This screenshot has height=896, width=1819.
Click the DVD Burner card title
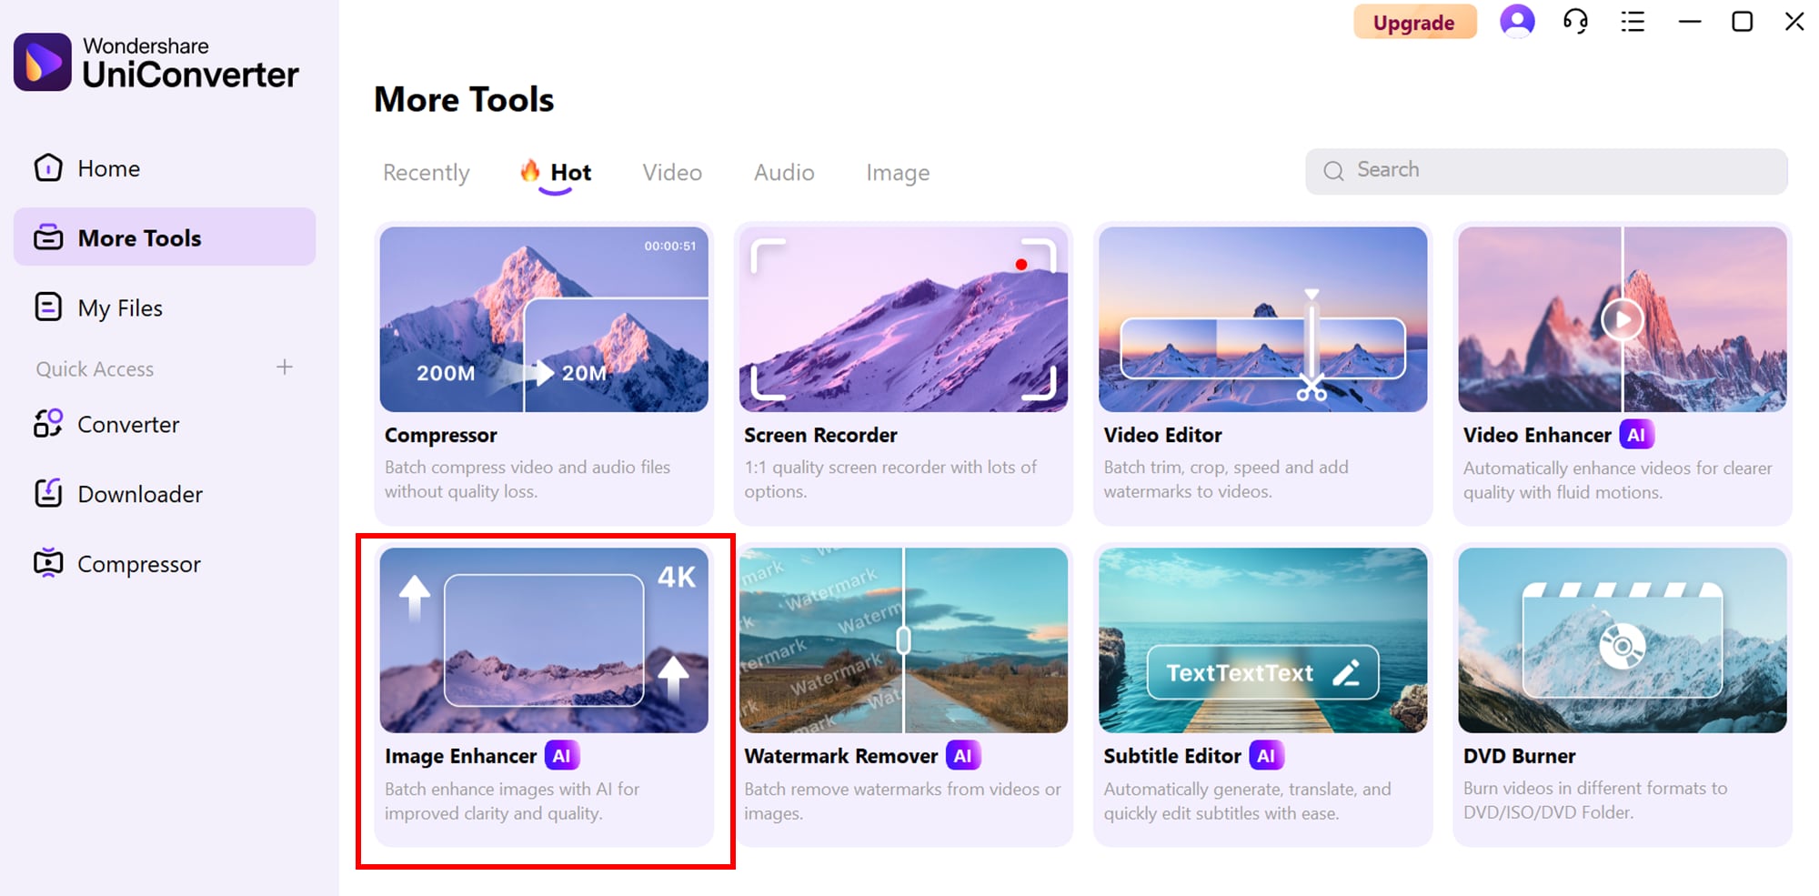pyautogui.click(x=1519, y=756)
